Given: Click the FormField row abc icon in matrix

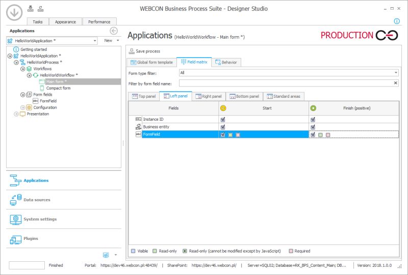Looking at the screenshot, I should [x=138, y=134].
